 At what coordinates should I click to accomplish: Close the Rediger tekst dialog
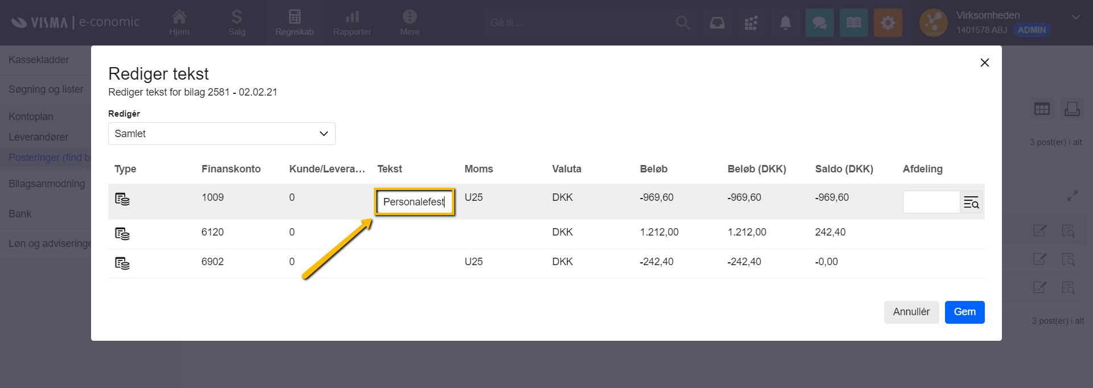click(984, 63)
